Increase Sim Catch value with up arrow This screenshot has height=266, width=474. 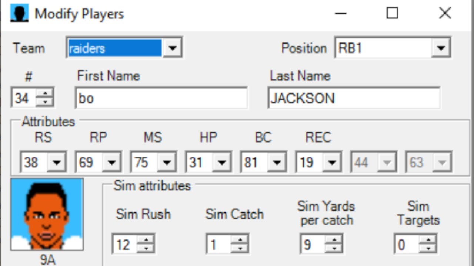tap(240, 239)
